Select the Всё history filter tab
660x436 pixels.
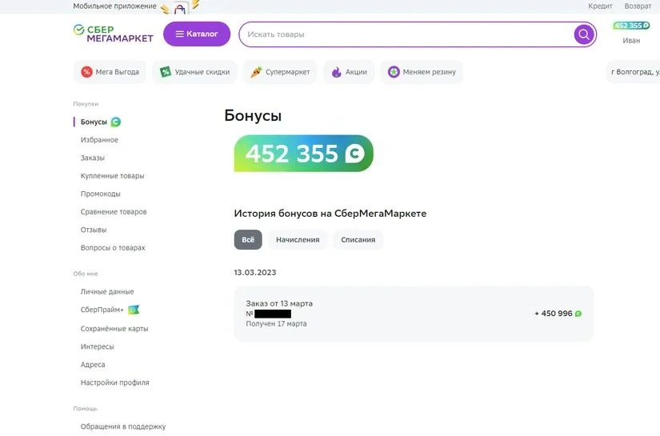248,239
